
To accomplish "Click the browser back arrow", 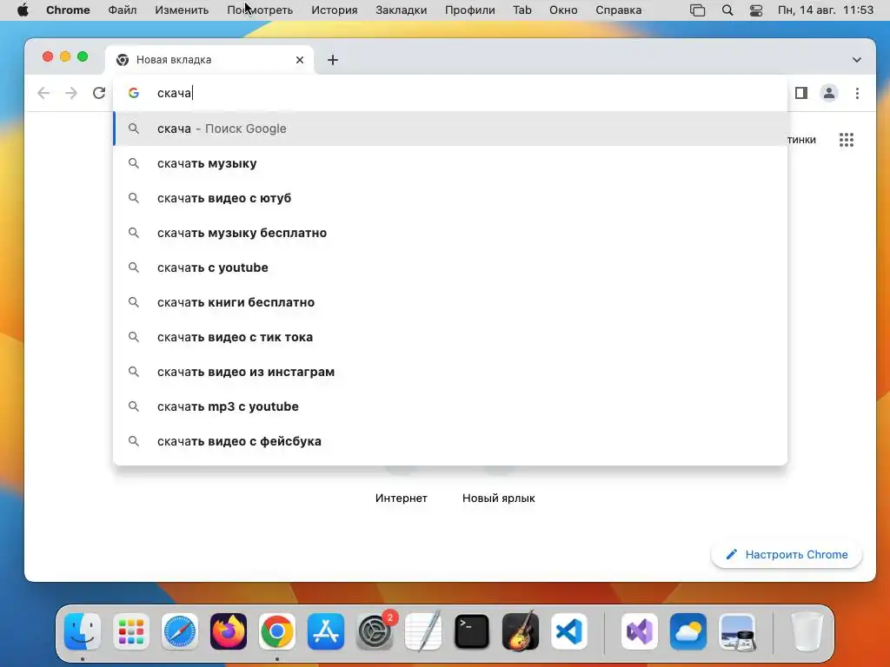I will pyautogui.click(x=43, y=93).
